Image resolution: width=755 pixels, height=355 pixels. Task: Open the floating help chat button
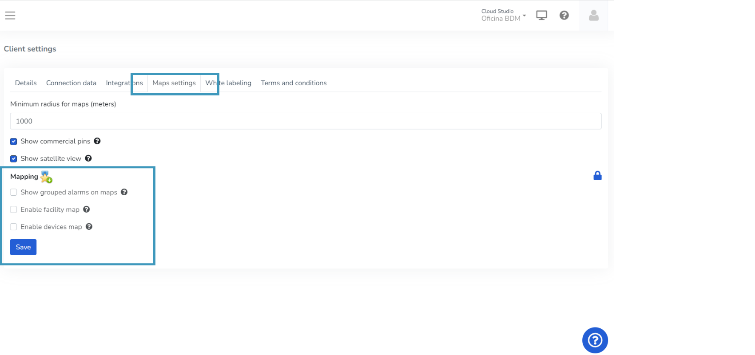[595, 340]
